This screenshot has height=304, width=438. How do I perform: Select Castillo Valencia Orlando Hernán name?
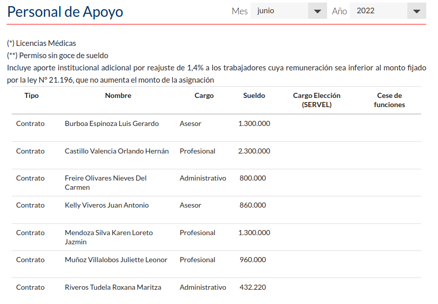[117, 151]
